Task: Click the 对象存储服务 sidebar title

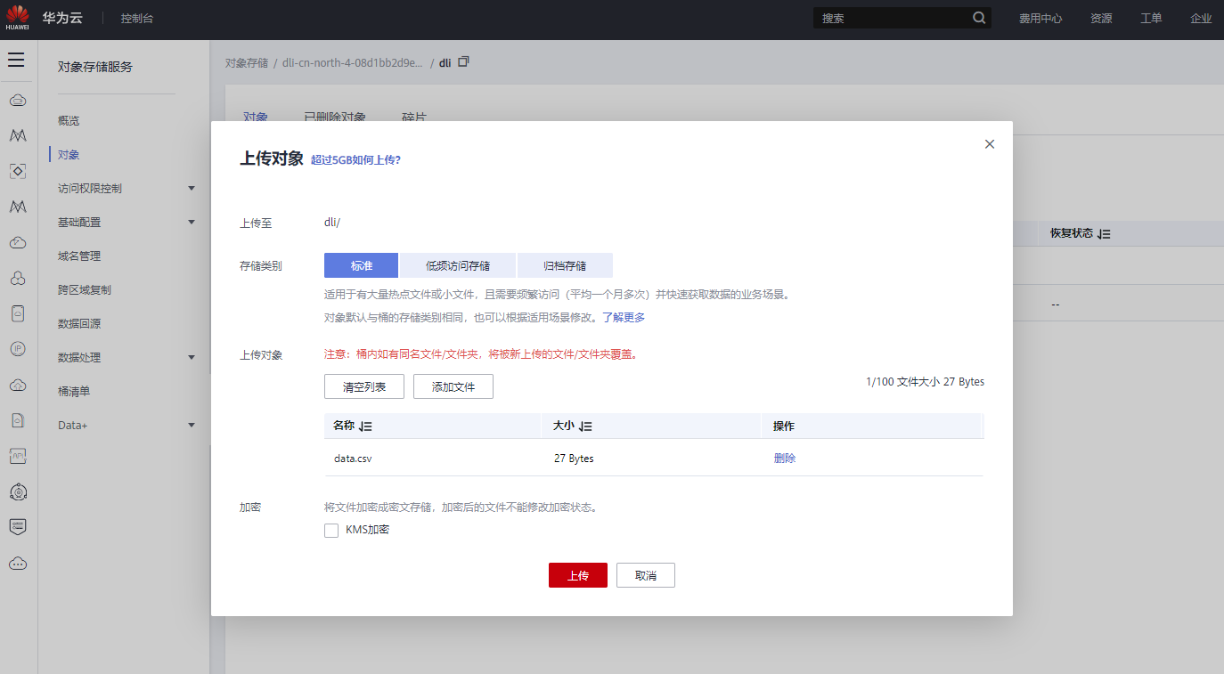Action: pos(95,67)
